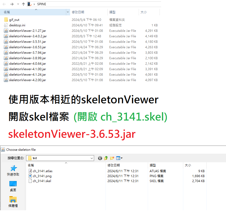Screen dimensions: 226x216
Task: Click the 檔案資料夾 type cell
Action: point(117,20)
